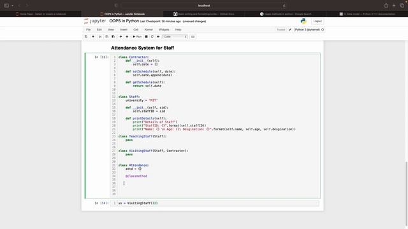Image resolution: width=408 pixels, height=229 pixels.
Task: Open the sidebar options dropdown arrow
Action: click(x=12, y=6)
